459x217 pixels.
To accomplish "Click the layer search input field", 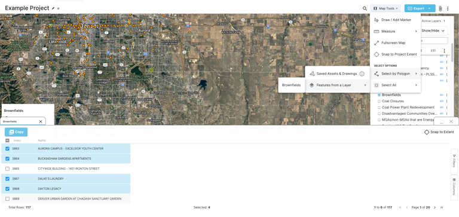I will tap(434, 41).
